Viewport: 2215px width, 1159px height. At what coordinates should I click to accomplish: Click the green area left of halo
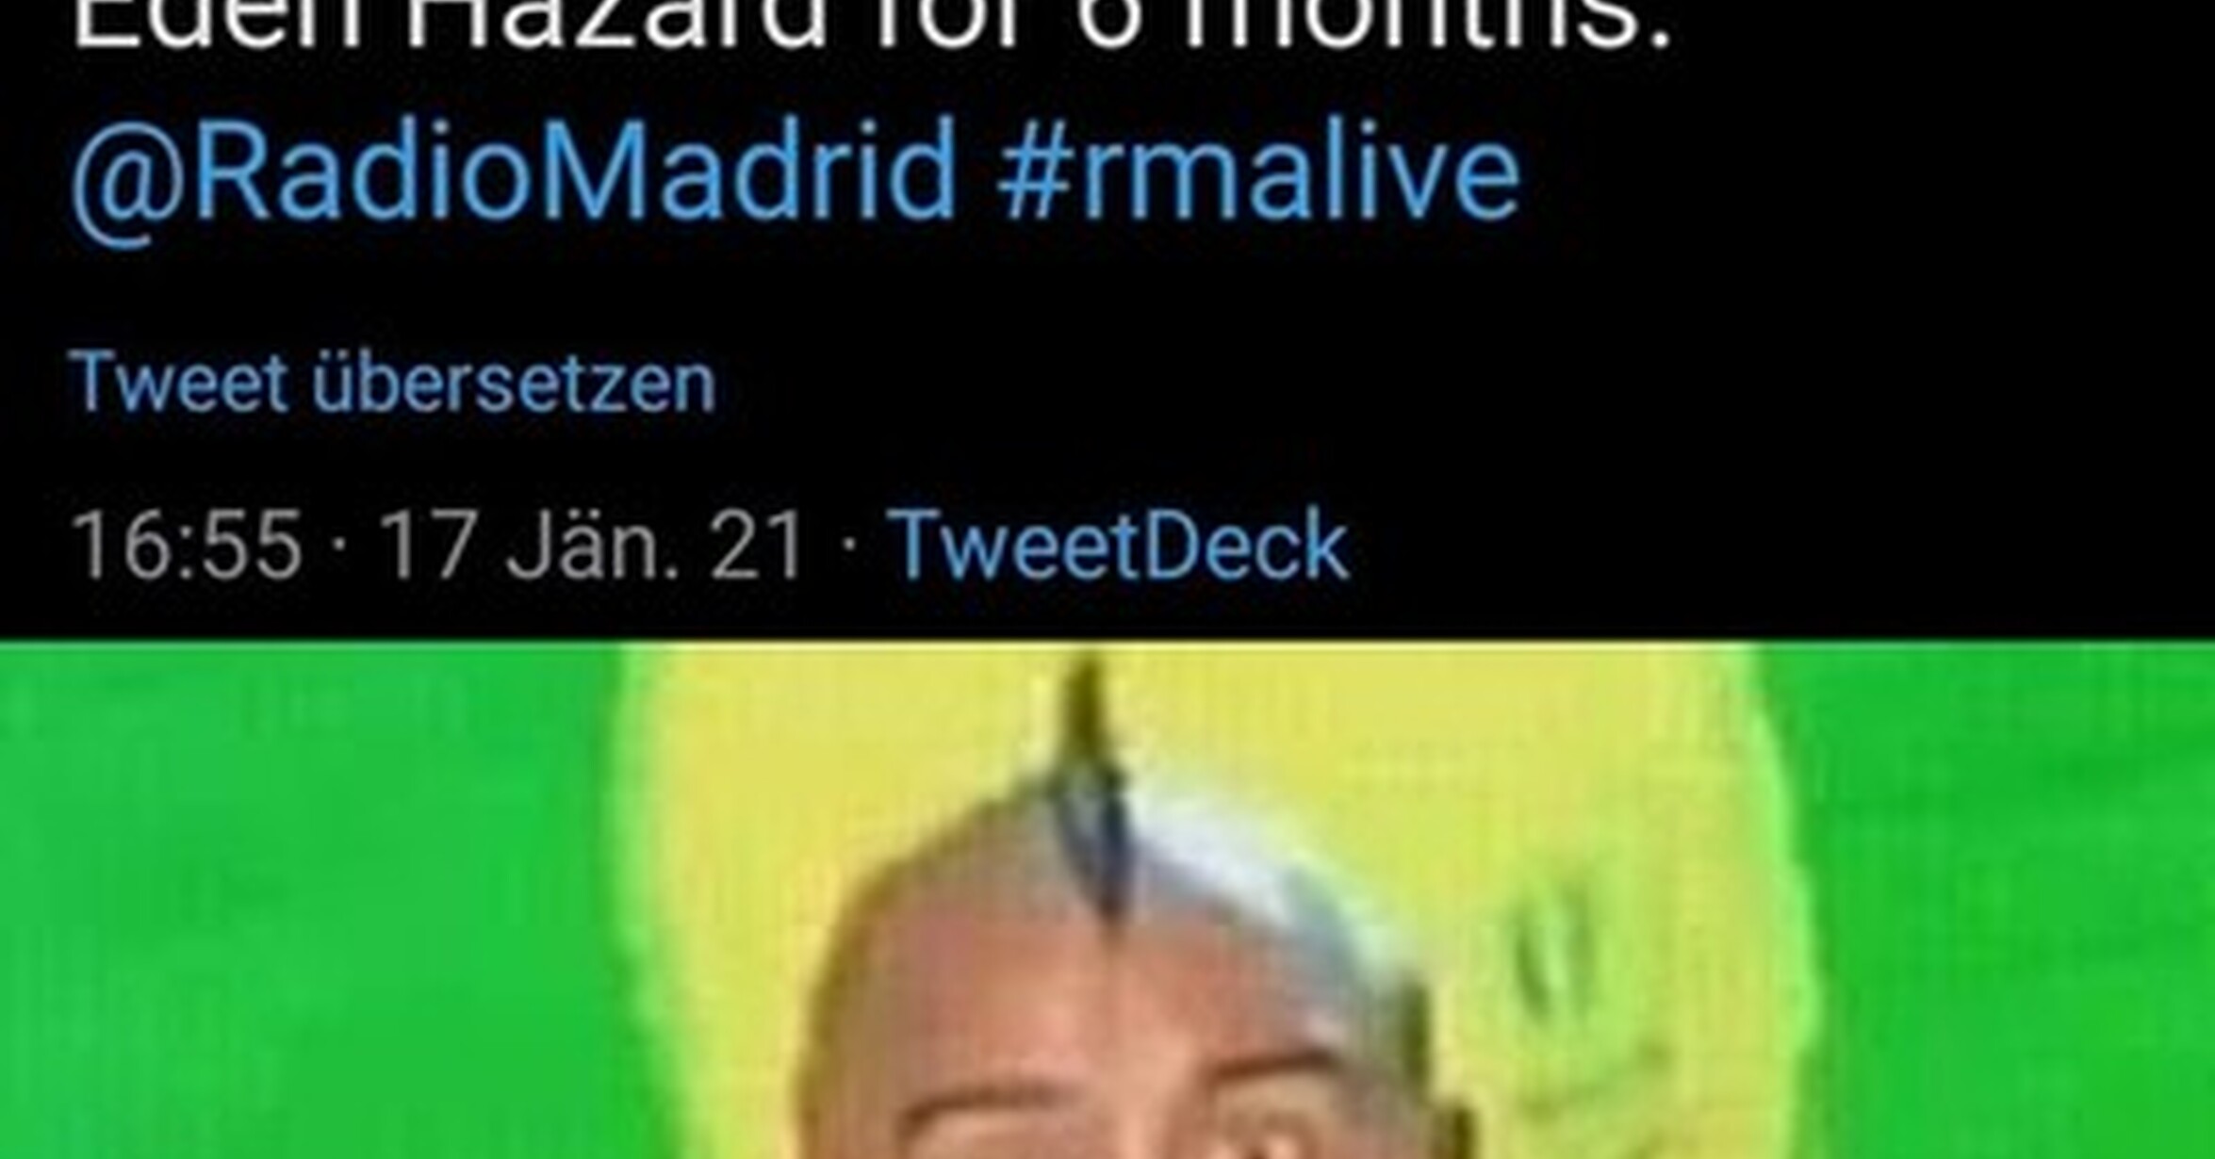click(302, 901)
